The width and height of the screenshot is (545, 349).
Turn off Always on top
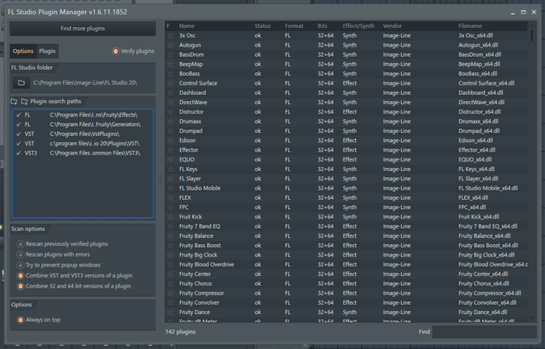20,320
